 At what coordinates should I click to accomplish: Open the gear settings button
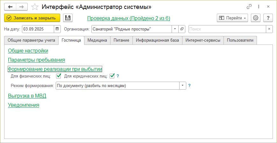[256, 18]
